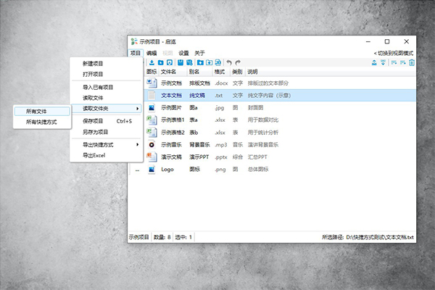
Task: Click the docx icon of 示例文档 row
Action: (152, 83)
